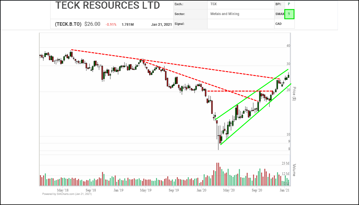Open the Powered by SIACharts.com link
Image resolution: width=359 pixels, height=205 pixels.
tap(67, 194)
